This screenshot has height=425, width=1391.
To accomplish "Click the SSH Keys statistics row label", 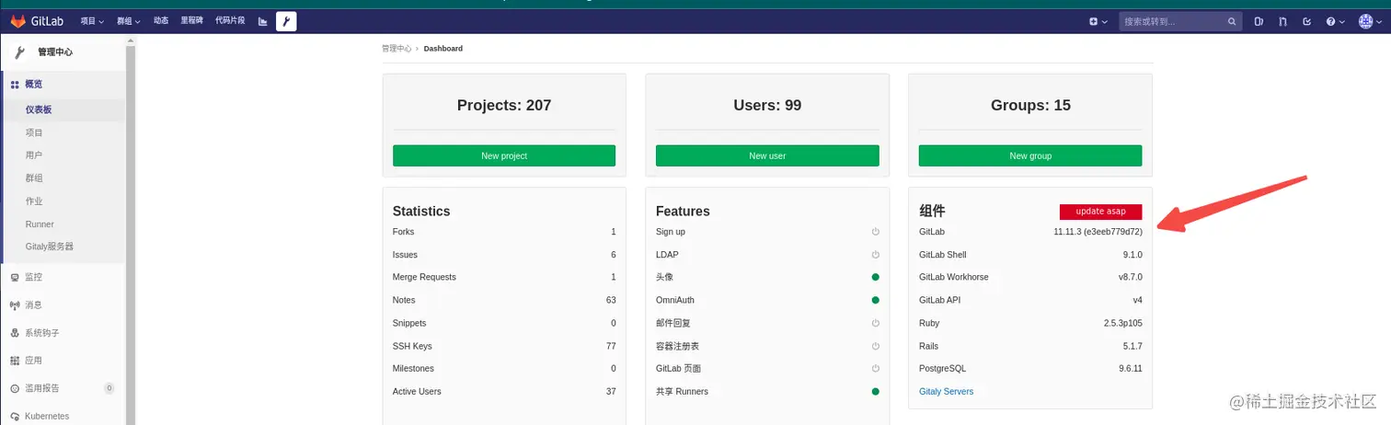I will (x=412, y=346).
